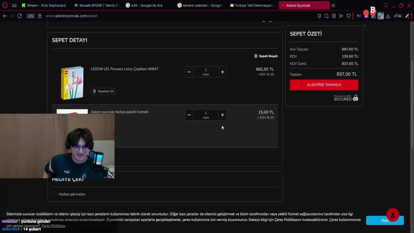Click the SSL SECURED badge

coord(346,98)
